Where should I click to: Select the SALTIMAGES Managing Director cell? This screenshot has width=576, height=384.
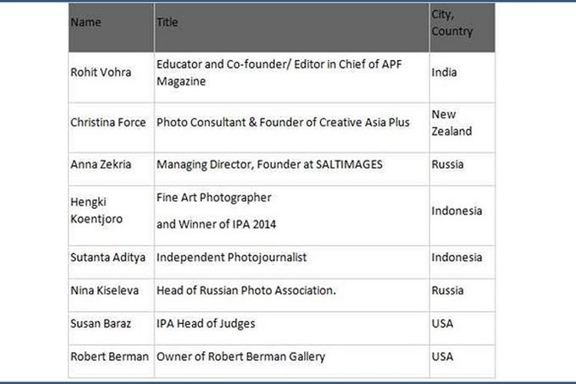[x=269, y=164]
